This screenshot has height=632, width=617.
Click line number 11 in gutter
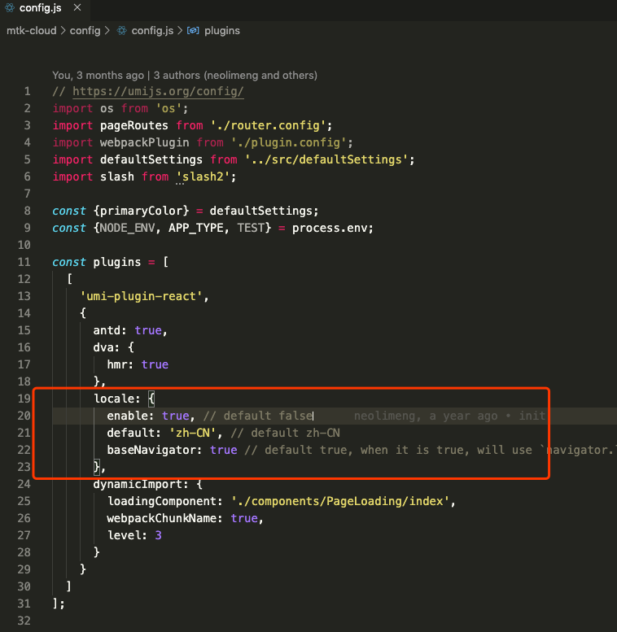point(24,262)
